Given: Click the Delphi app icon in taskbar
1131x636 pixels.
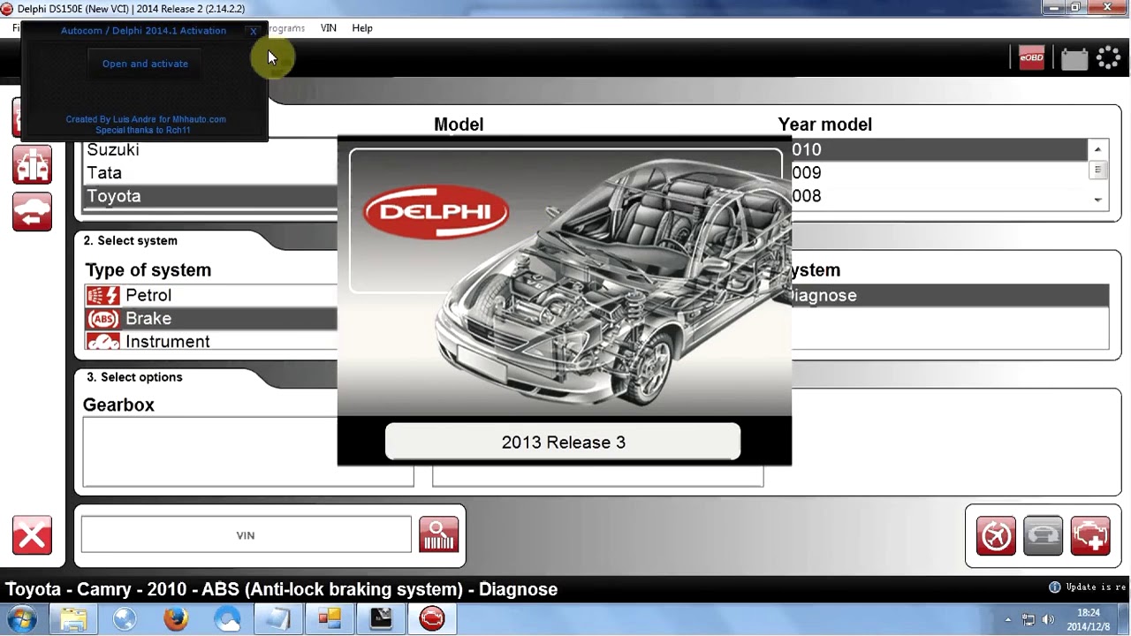Looking at the screenshot, I should pos(432,619).
